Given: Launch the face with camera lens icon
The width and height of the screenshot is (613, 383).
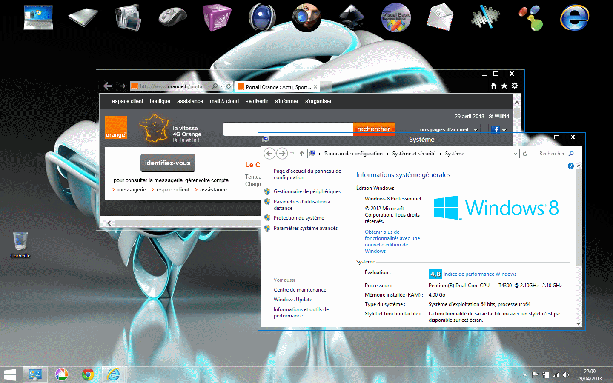Looking at the screenshot, I should pos(306,17).
